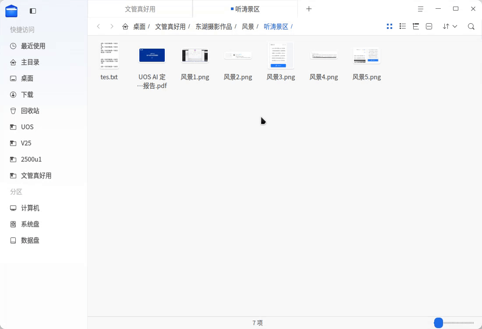
Task: Select the 风景3.png thumbnail
Action: pos(280,55)
